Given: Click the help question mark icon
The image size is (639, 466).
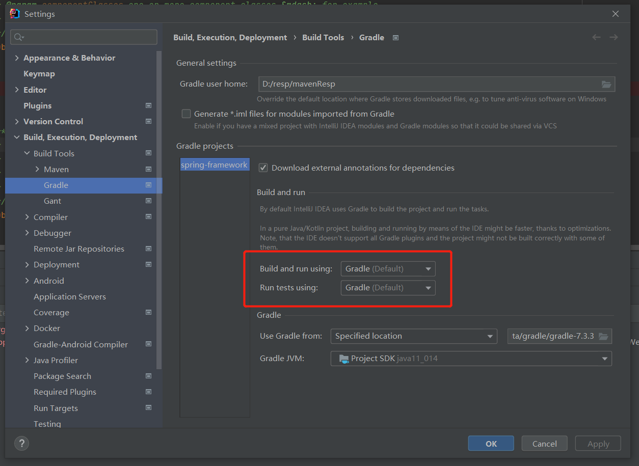Looking at the screenshot, I should 21,443.
